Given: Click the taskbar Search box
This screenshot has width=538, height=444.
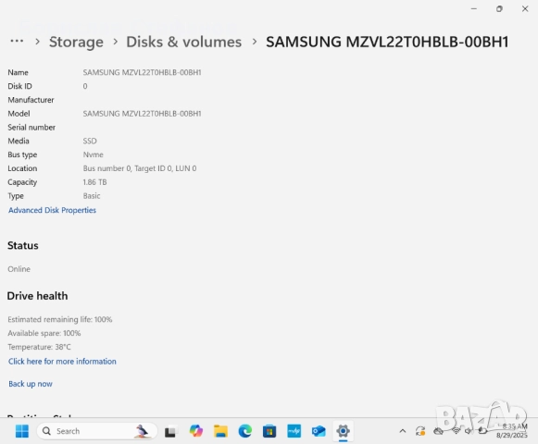Looking at the screenshot, I should pyautogui.click(x=96, y=431).
